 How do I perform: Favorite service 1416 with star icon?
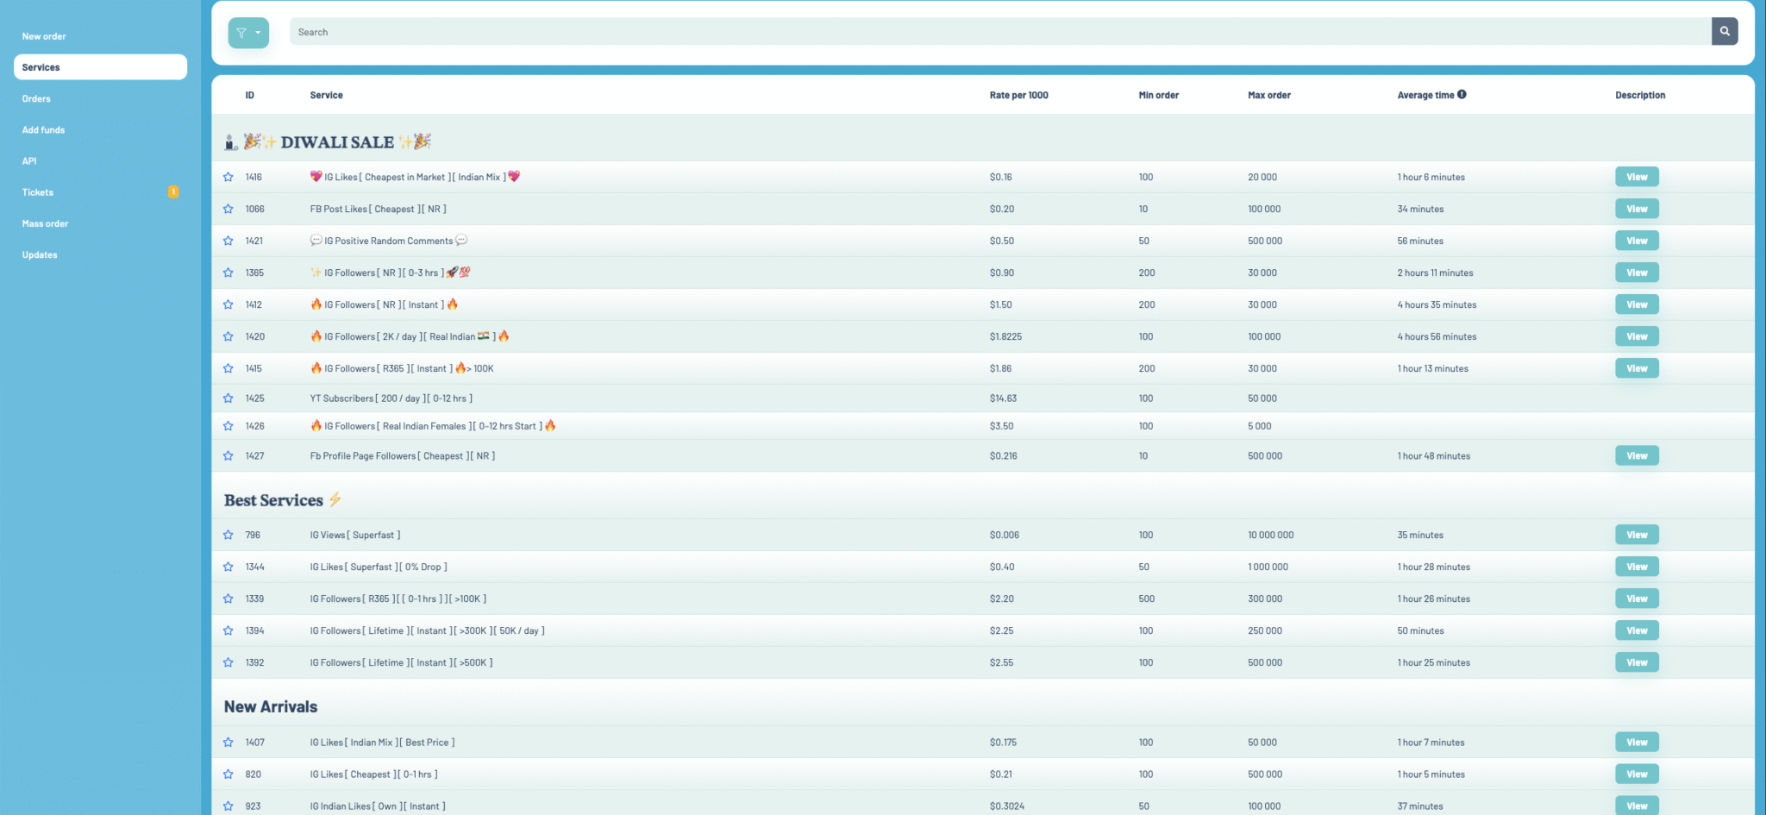click(229, 177)
